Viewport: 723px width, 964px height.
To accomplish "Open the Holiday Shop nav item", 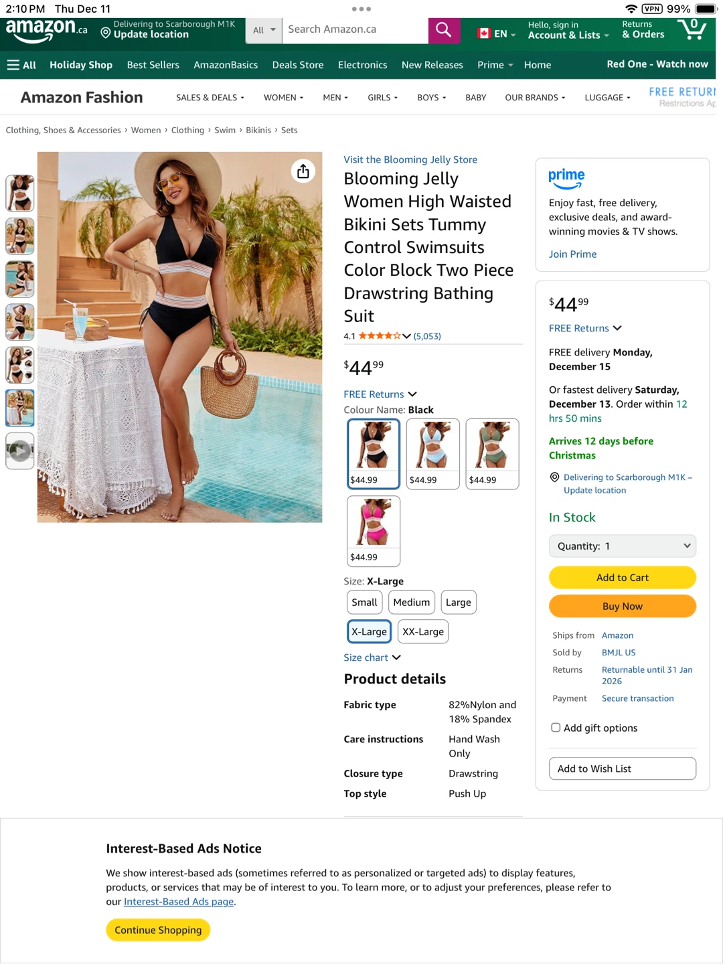I will pyautogui.click(x=81, y=65).
